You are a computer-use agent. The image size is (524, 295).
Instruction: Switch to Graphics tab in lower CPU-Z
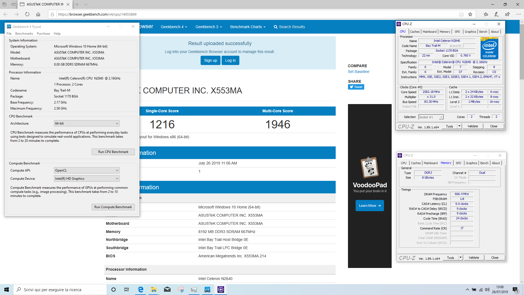pos(471,163)
